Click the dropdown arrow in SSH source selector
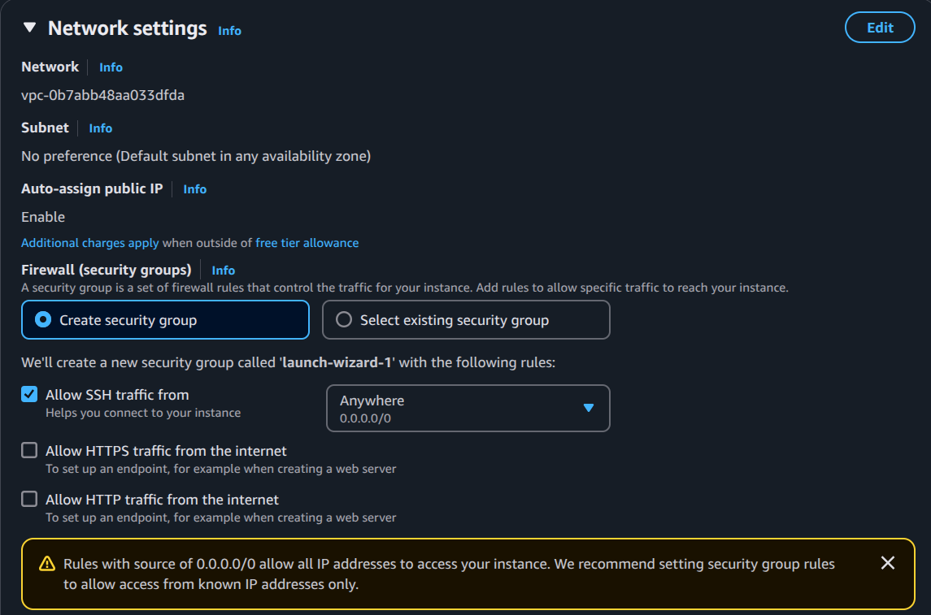The image size is (931, 615). (589, 408)
